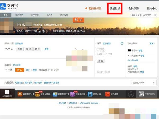Click the 充值 button

20,49
